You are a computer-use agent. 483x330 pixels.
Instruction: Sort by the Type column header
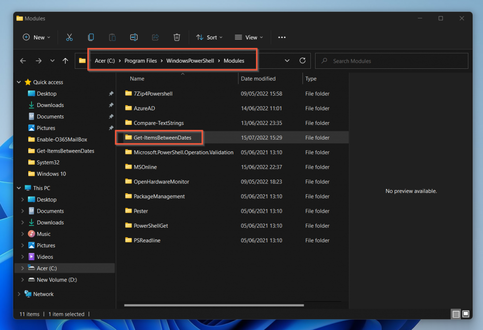pyautogui.click(x=311, y=79)
